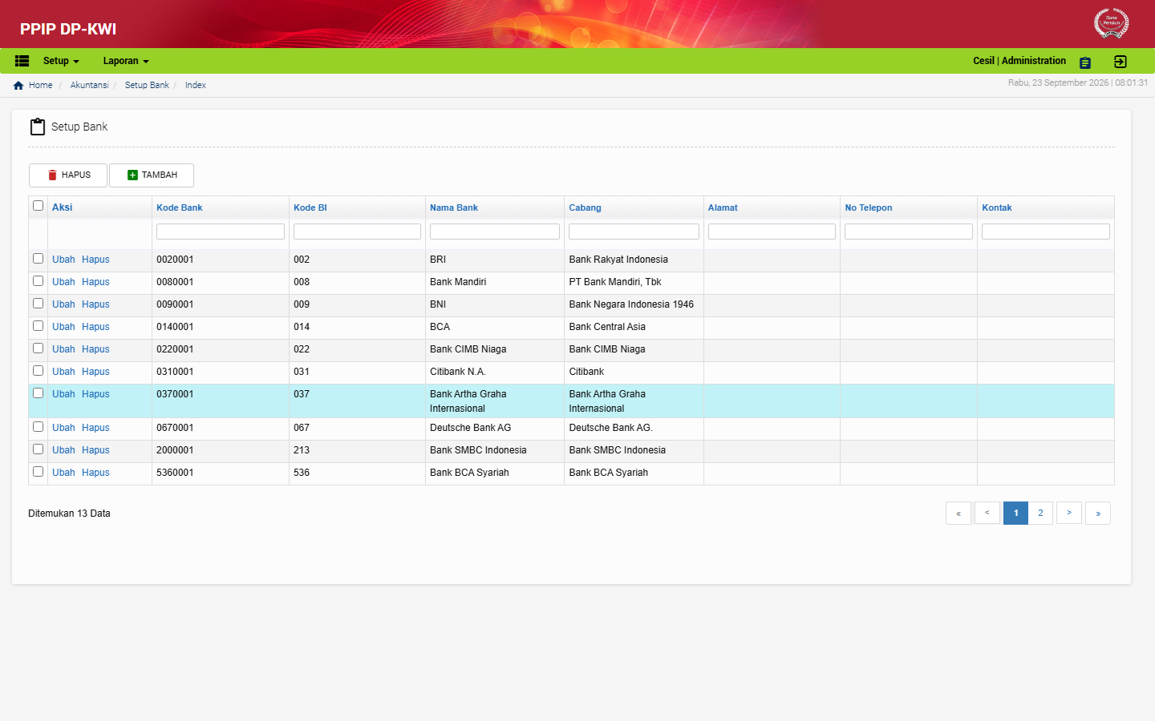
Task: Open the Setup dropdown menu
Action: (61, 61)
